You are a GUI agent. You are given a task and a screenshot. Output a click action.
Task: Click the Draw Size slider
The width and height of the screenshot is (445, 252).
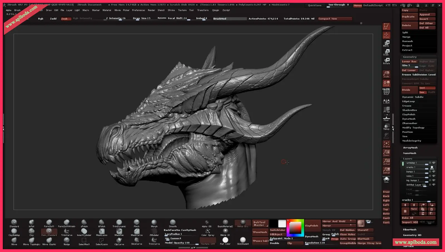pyautogui.click(x=141, y=18)
